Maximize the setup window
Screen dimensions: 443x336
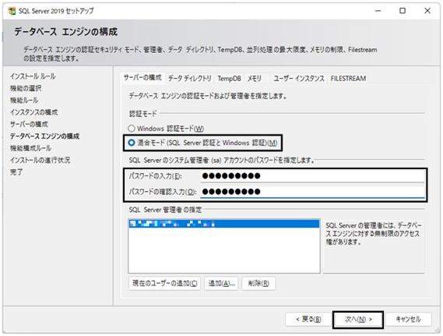[x=403, y=11]
